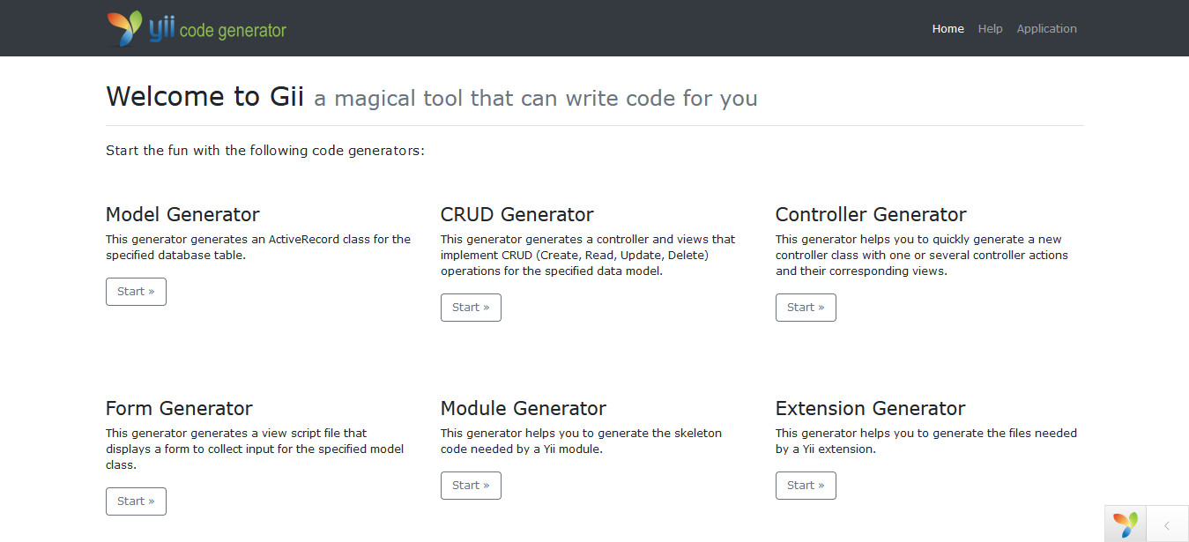Open the Application nav link
The height and width of the screenshot is (542, 1189).
(x=1047, y=28)
